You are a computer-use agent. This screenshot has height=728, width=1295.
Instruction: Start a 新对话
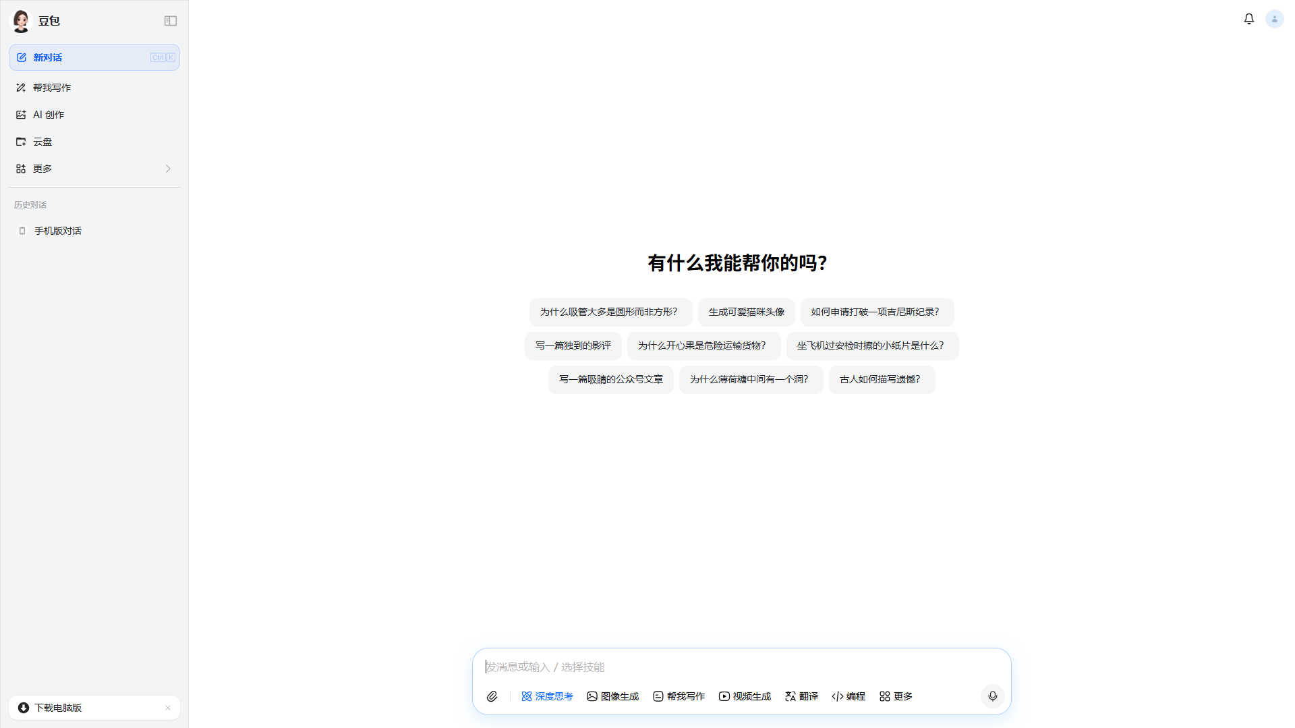coord(49,57)
